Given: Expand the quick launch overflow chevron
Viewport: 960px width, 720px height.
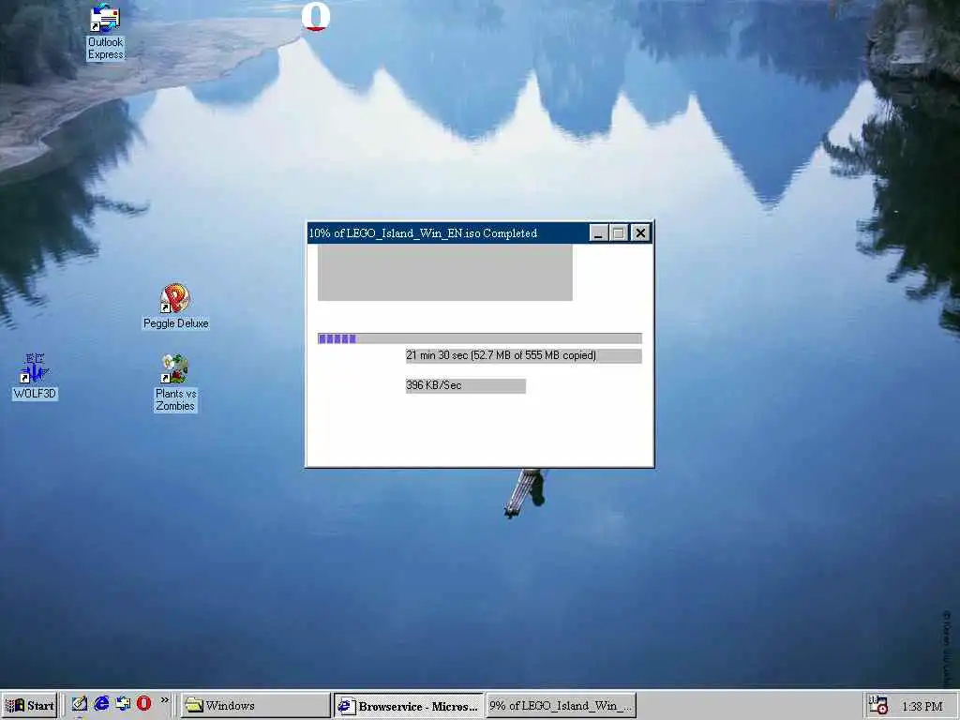Looking at the screenshot, I should tap(165, 700).
